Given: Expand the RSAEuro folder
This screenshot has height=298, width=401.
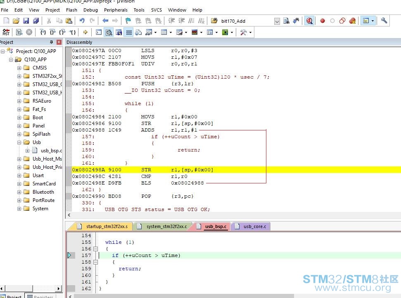Looking at the screenshot, I should pos(19,101).
